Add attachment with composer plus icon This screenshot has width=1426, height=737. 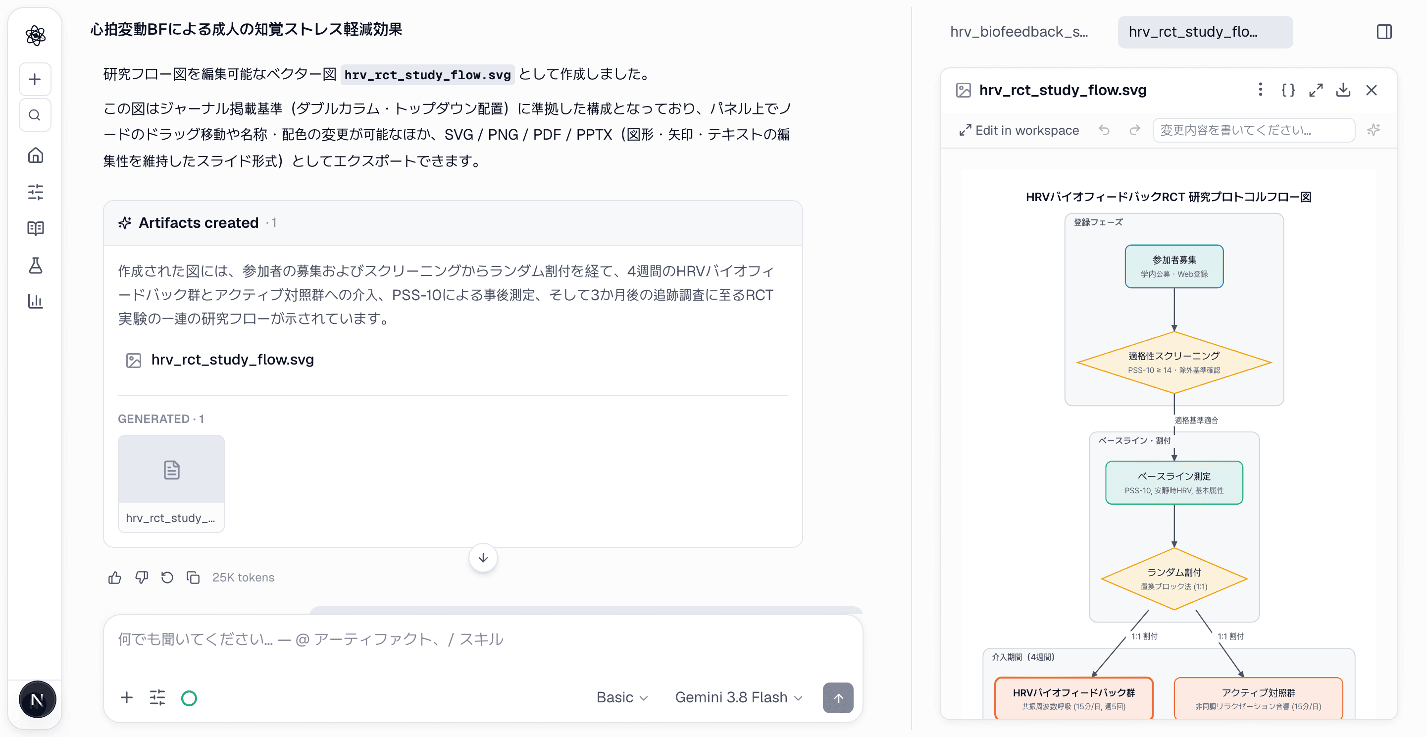coord(127,698)
